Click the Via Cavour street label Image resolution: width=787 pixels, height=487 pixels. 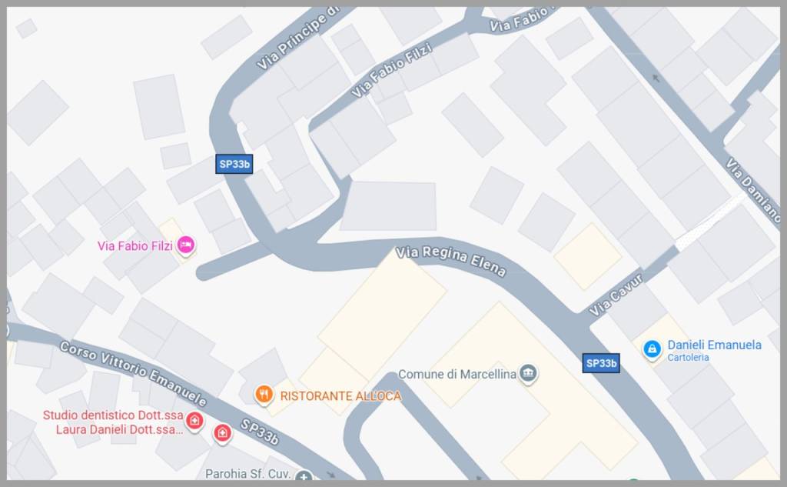pos(616,295)
